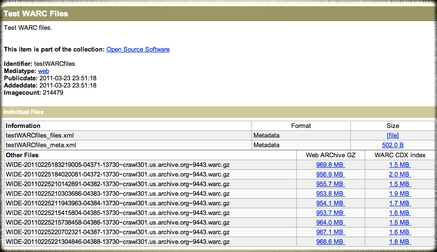Open the 1.9 MB CDX index link

tap(400, 194)
